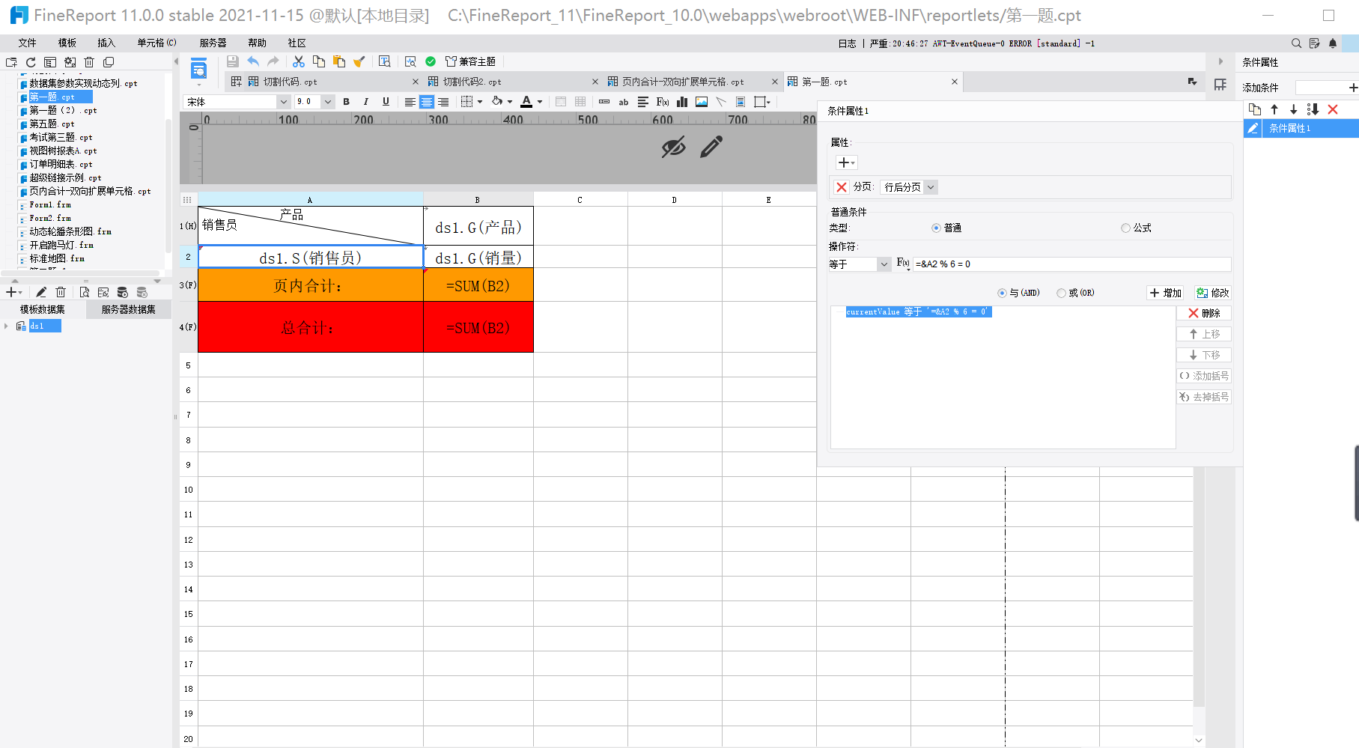The width and height of the screenshot is (1359, 748).
Task: Switch to the 服务器数据集 tab
Action: [128, 309]
